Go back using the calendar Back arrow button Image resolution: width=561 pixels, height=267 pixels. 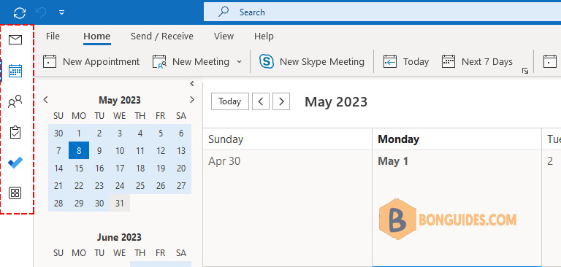(261, 101)
